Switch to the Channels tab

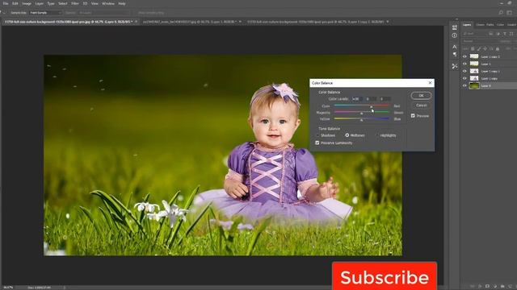(x=480, y=25)
